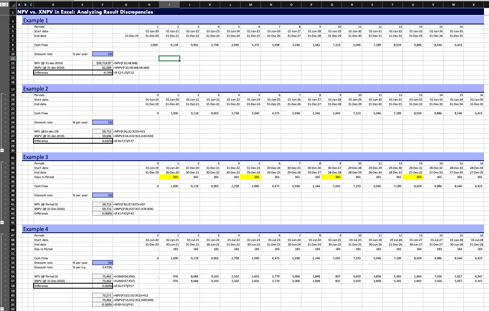
Task: Select row header 12
Action: (12, 63)
